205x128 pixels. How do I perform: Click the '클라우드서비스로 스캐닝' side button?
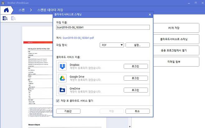tap(176, 39)
